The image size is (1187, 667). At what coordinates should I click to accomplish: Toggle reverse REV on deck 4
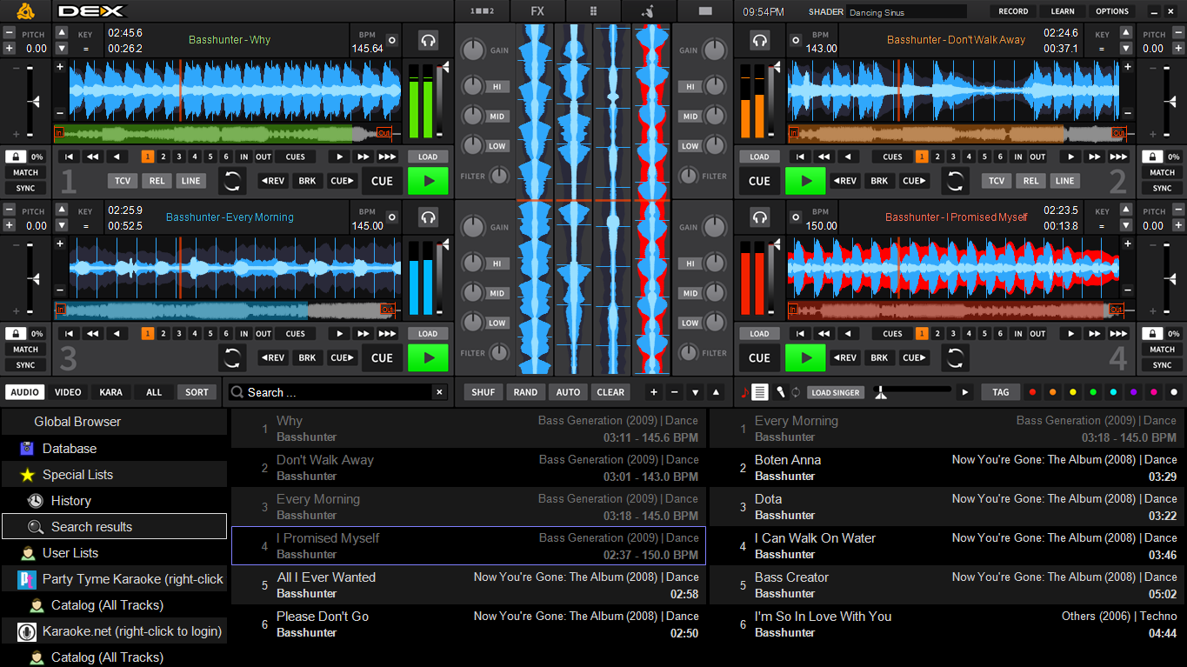845,357
